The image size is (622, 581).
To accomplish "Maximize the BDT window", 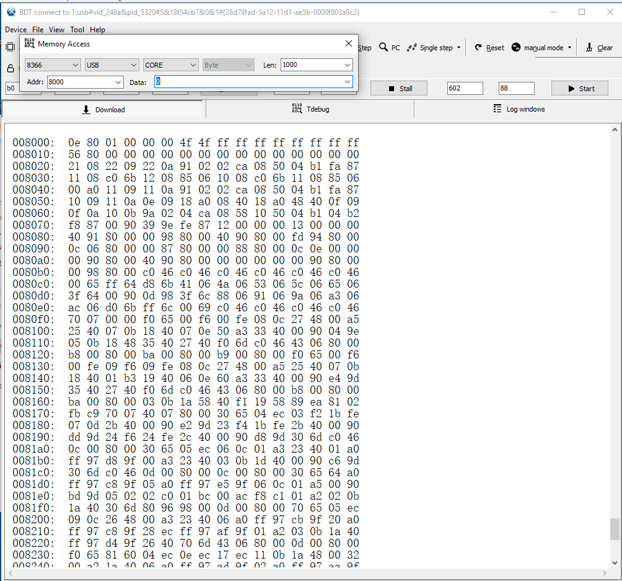I will click(582, 12).
